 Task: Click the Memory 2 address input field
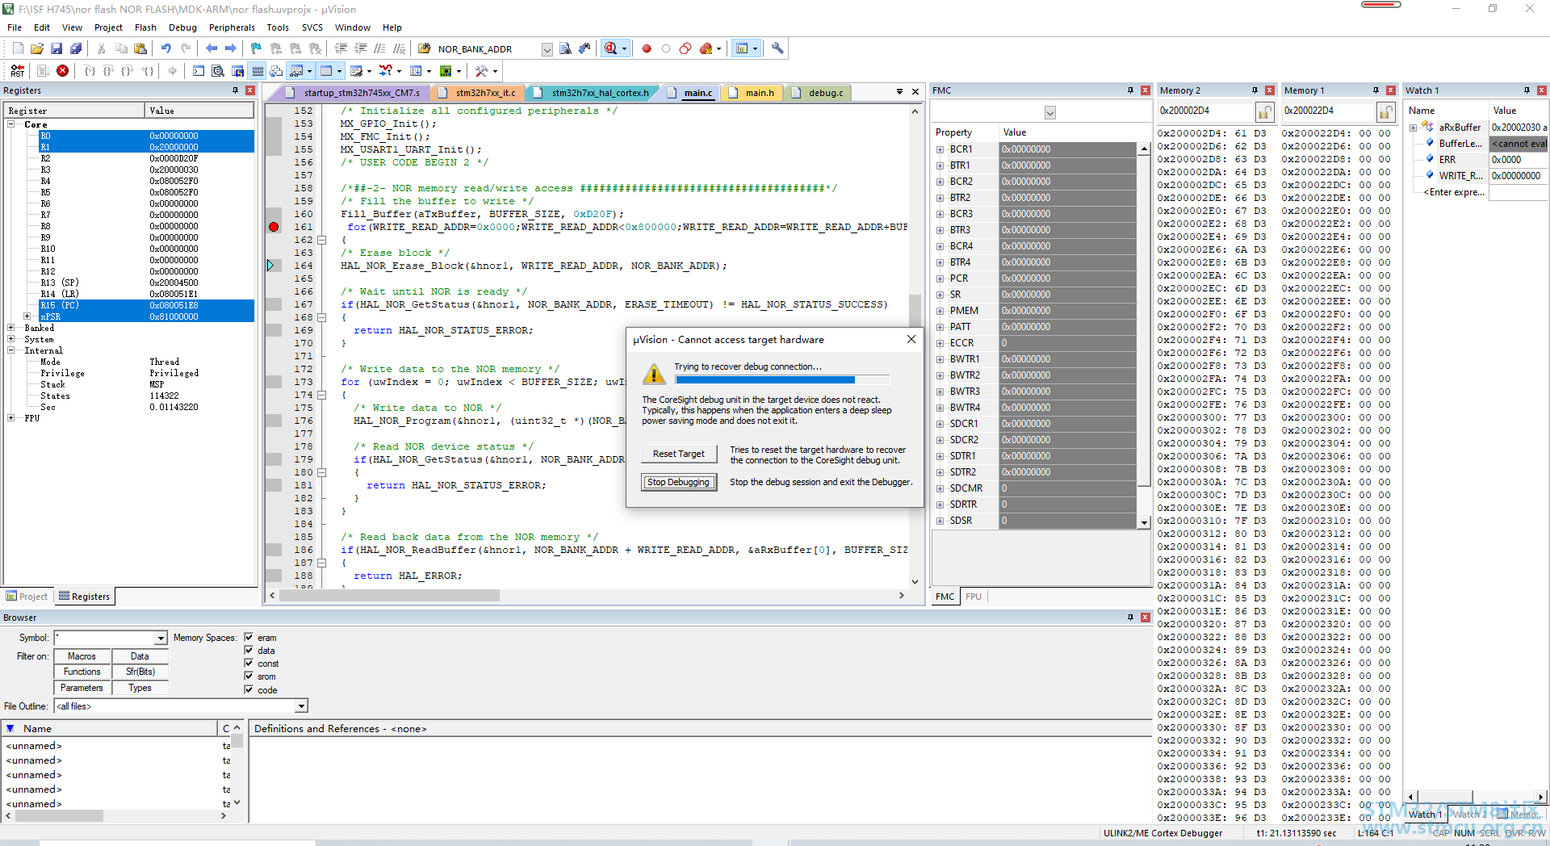1205,111
